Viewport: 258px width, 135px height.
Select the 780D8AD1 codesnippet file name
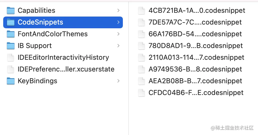tap(196, 46)
